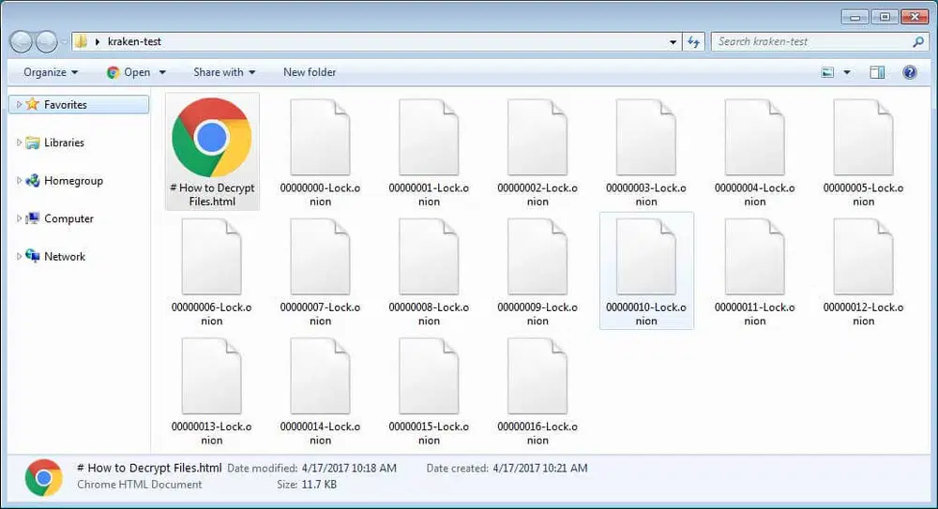Select file 00000008-Lock.onion
This screenshot has height=509, width=938.
tap(429, 272)
